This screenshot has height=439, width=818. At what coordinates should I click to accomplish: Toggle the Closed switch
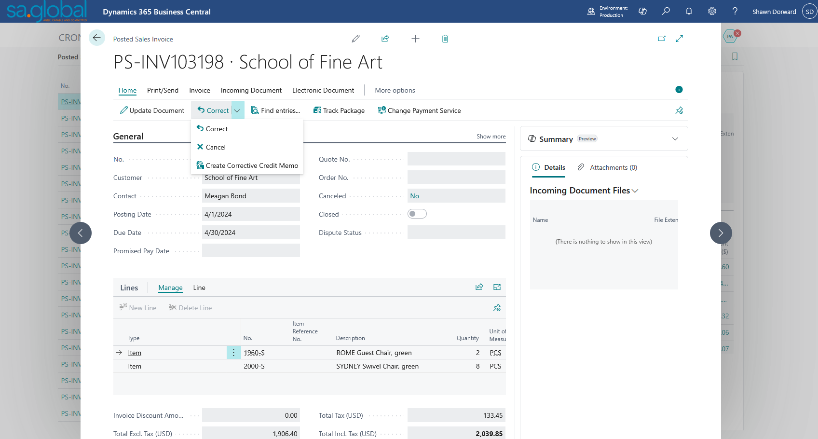point(417,214)
